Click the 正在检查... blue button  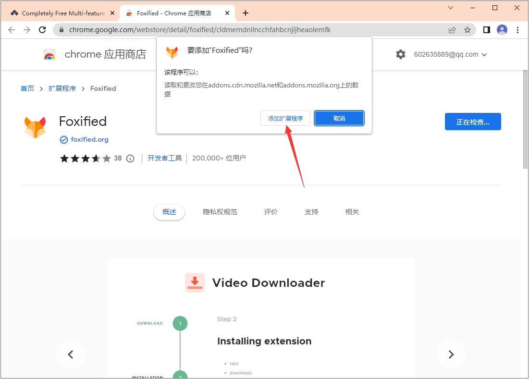[x=473, y=122]
